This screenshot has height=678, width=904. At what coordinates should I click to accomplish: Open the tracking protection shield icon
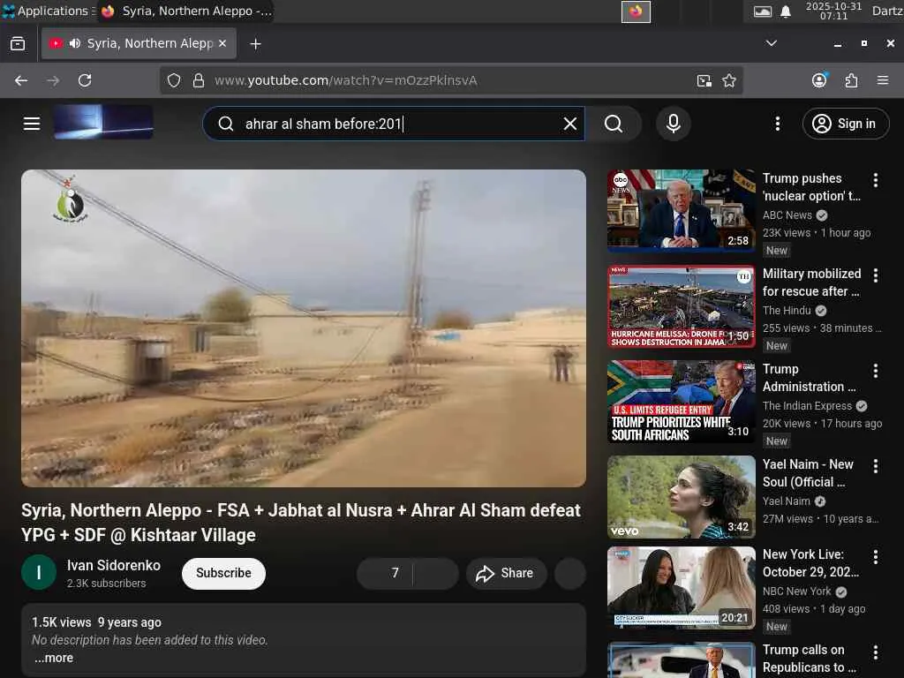[x=174, y=80]
